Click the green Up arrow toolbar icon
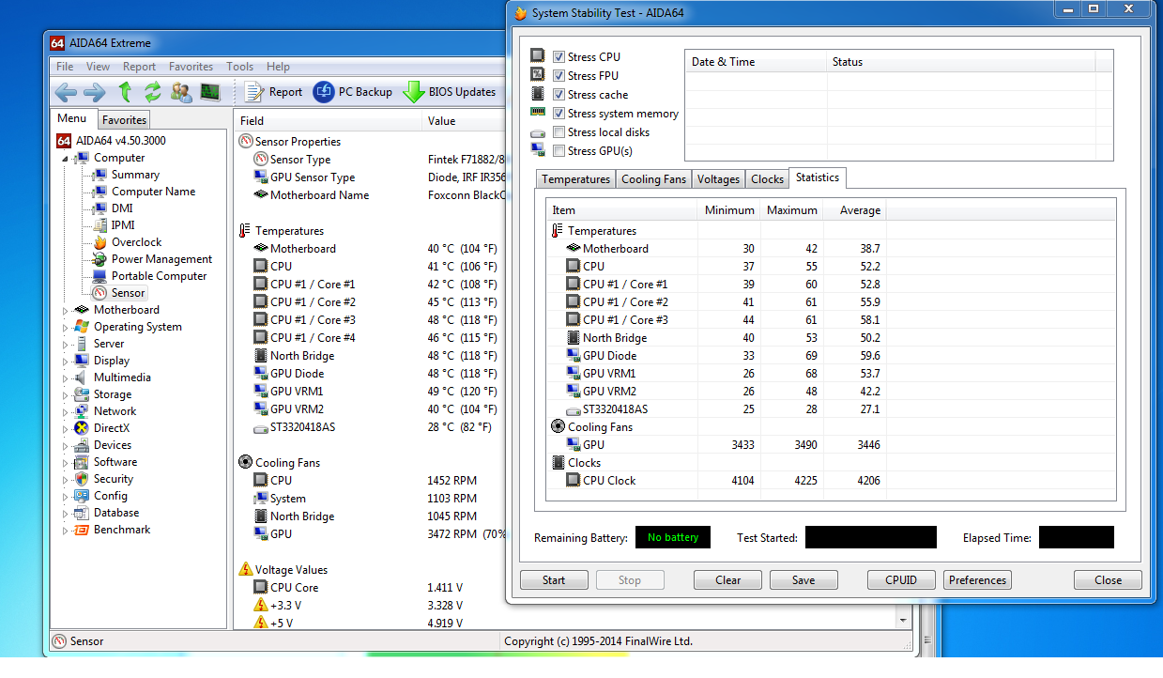This screenshot has height=678, width=1163. [126, 92]
